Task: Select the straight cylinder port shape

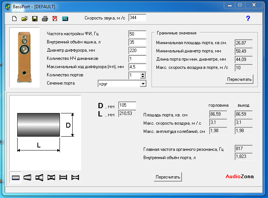Action: [x=16, y=177]
